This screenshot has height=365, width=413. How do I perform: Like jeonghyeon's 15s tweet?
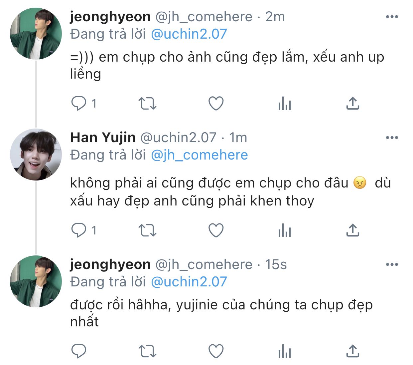(216, 351)
